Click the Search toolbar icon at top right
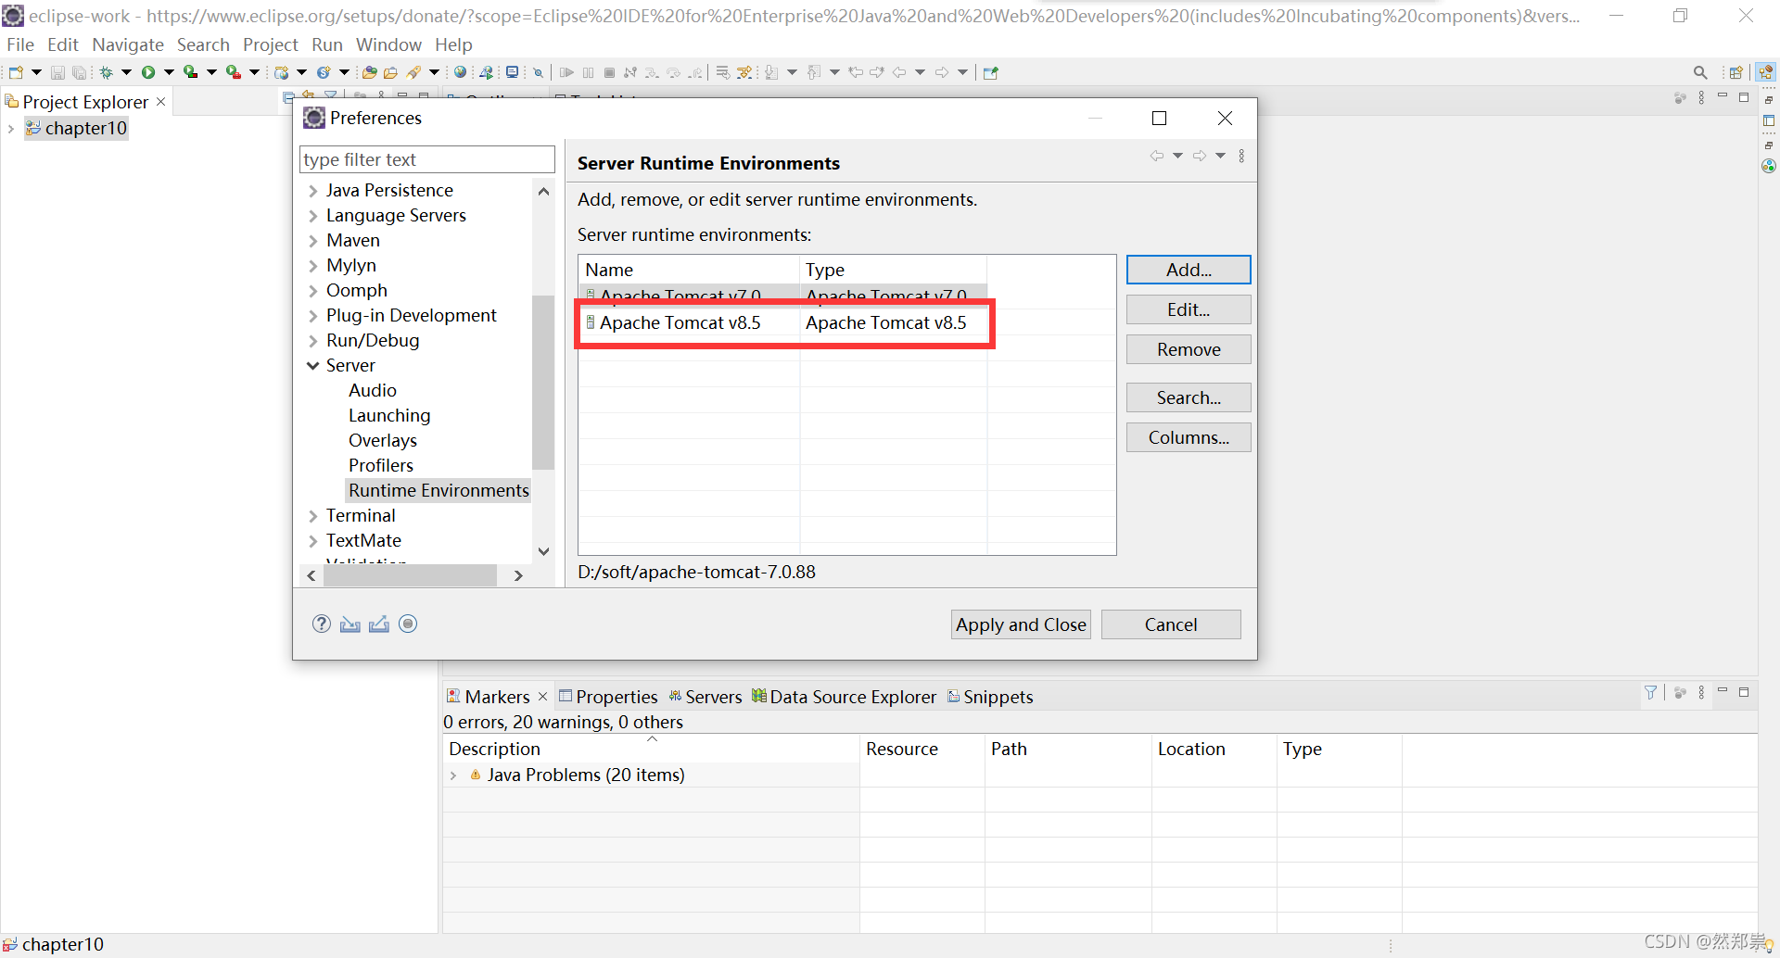The width and height of the screenshot is (1780, 958). tap(1700, 71)
